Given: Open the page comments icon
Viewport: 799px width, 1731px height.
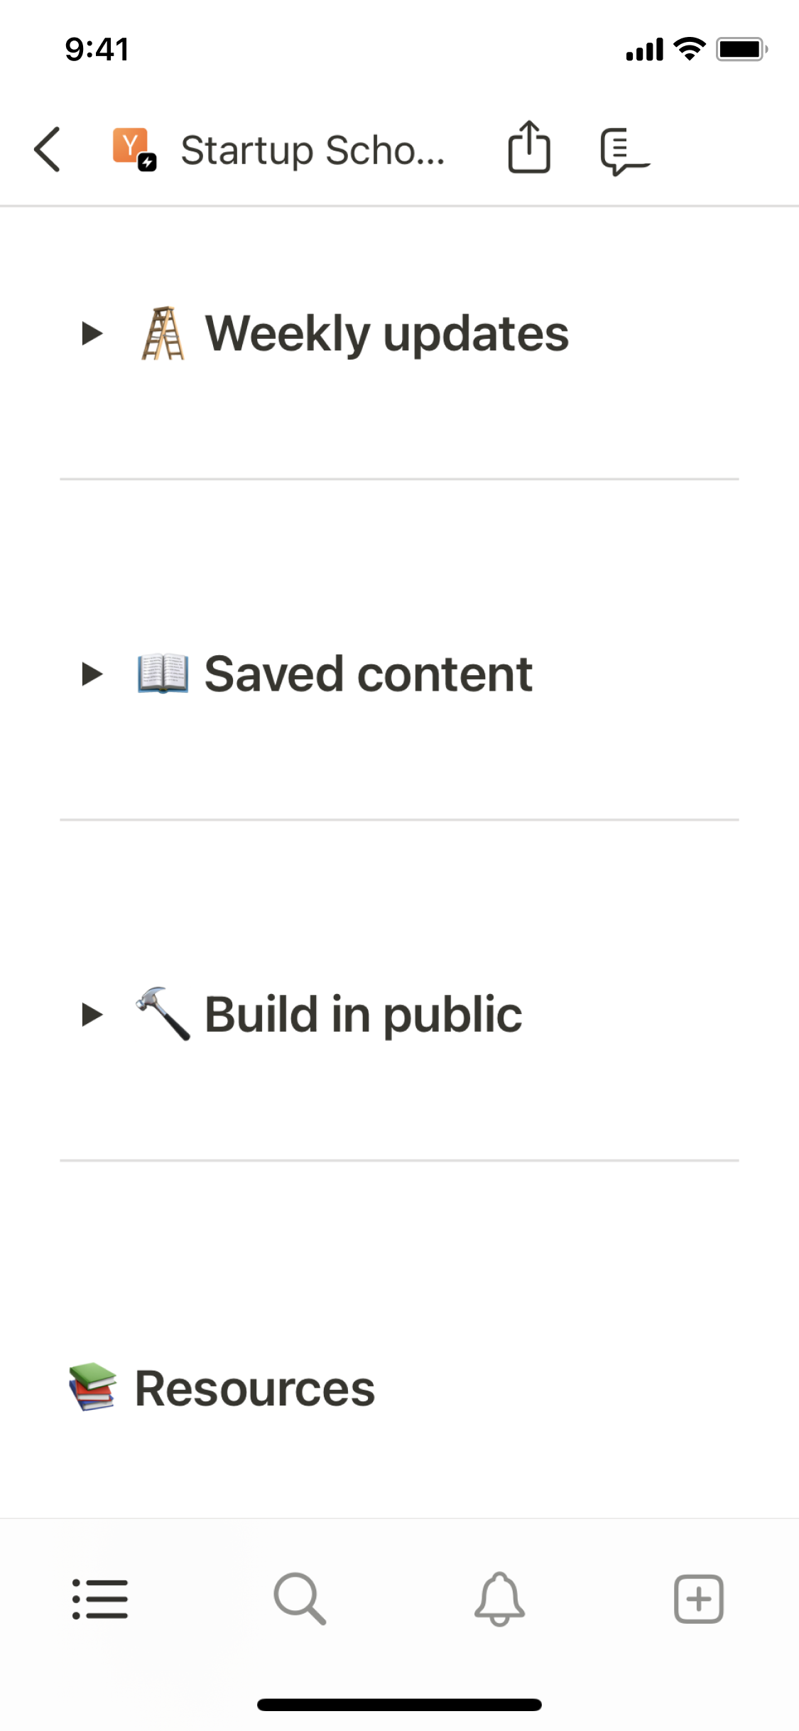Looking at the screenshot, I should tap(624, 150).
